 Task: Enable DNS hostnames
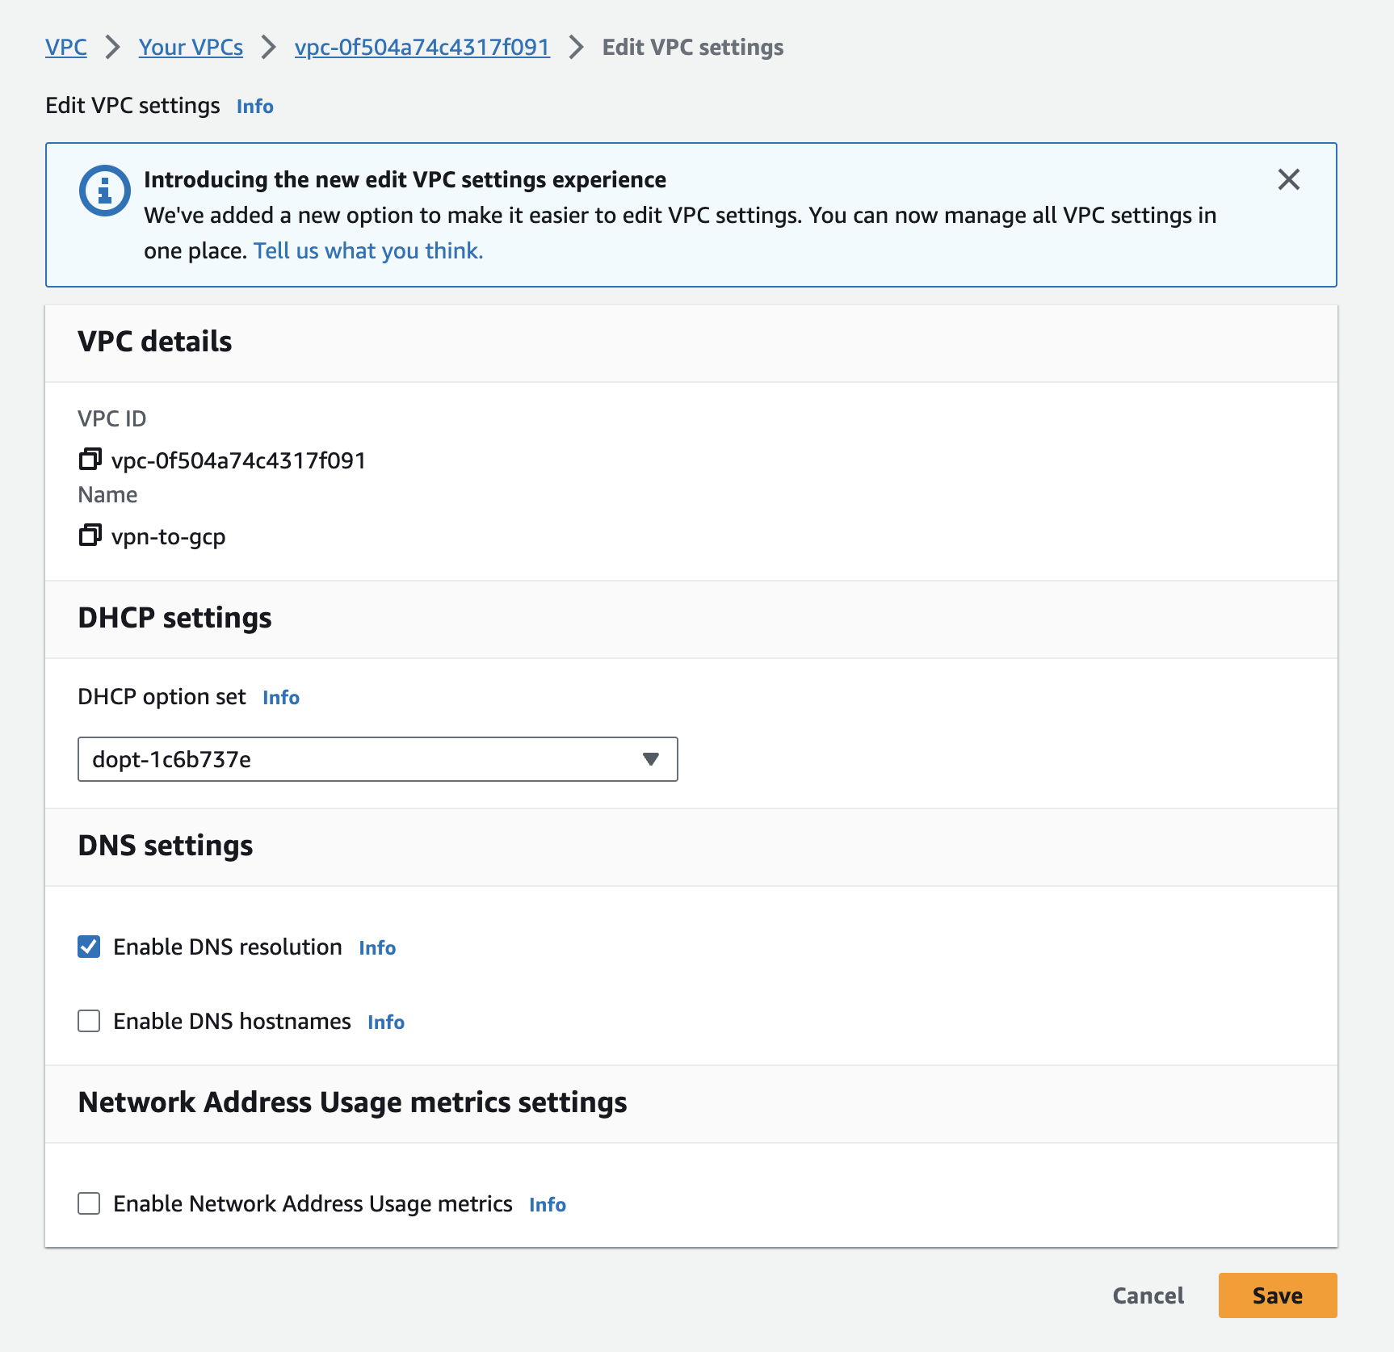(x=89, y=1021)
